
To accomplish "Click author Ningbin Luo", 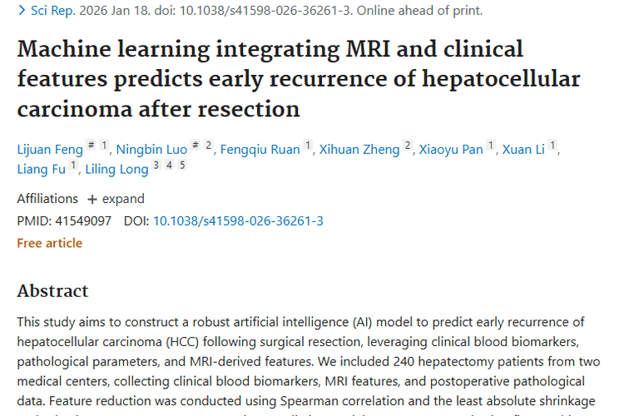I will tap(151, 150).
